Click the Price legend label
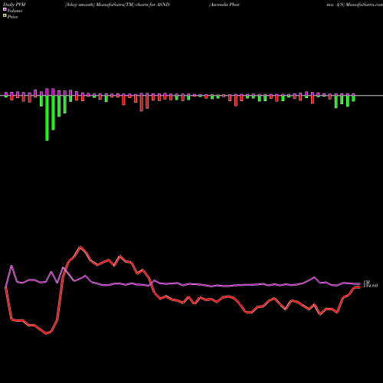 (x=12, y=17)
